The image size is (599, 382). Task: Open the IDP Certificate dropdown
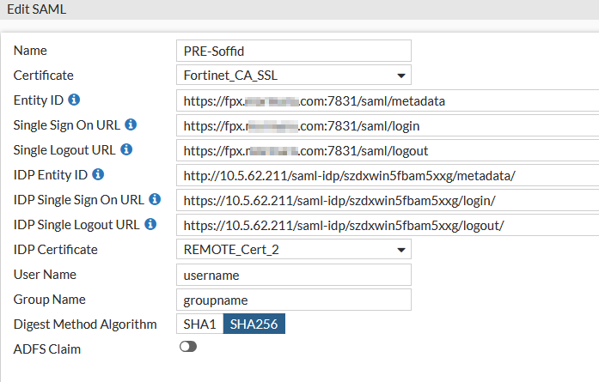293,250
